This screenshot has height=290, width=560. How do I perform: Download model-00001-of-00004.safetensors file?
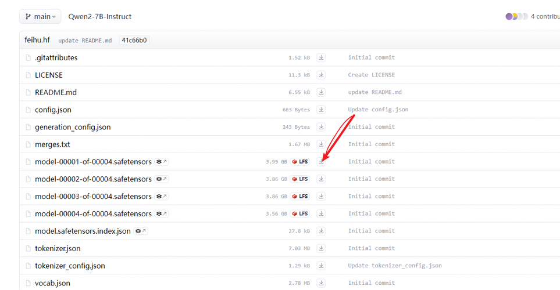pyautogui.click(x=321, y=162)
